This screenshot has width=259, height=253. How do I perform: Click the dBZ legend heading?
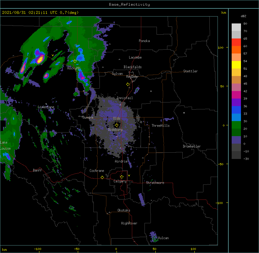[243, 16]
